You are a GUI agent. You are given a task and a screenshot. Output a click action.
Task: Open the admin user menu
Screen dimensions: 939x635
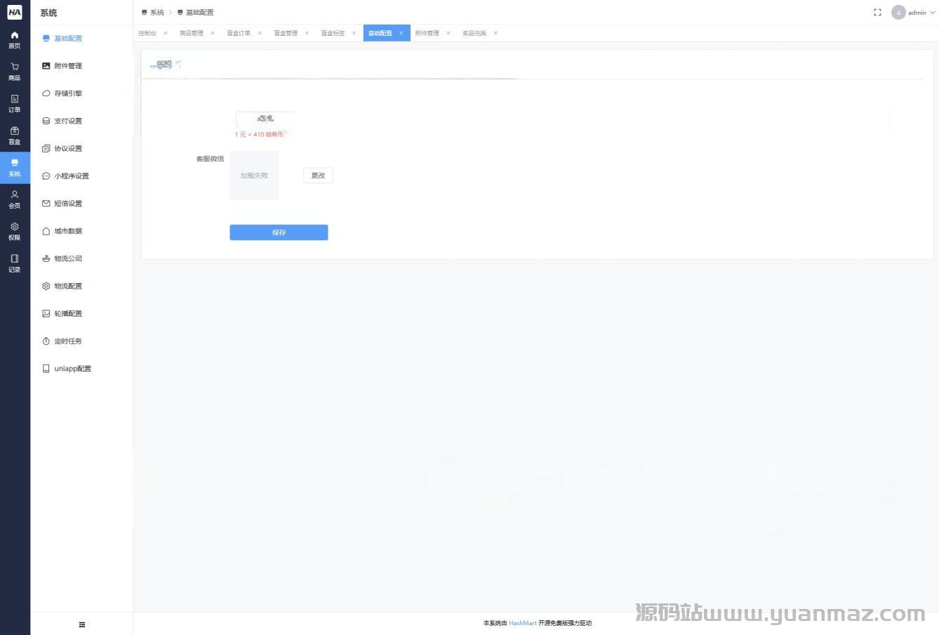click(x=913, y=13)
